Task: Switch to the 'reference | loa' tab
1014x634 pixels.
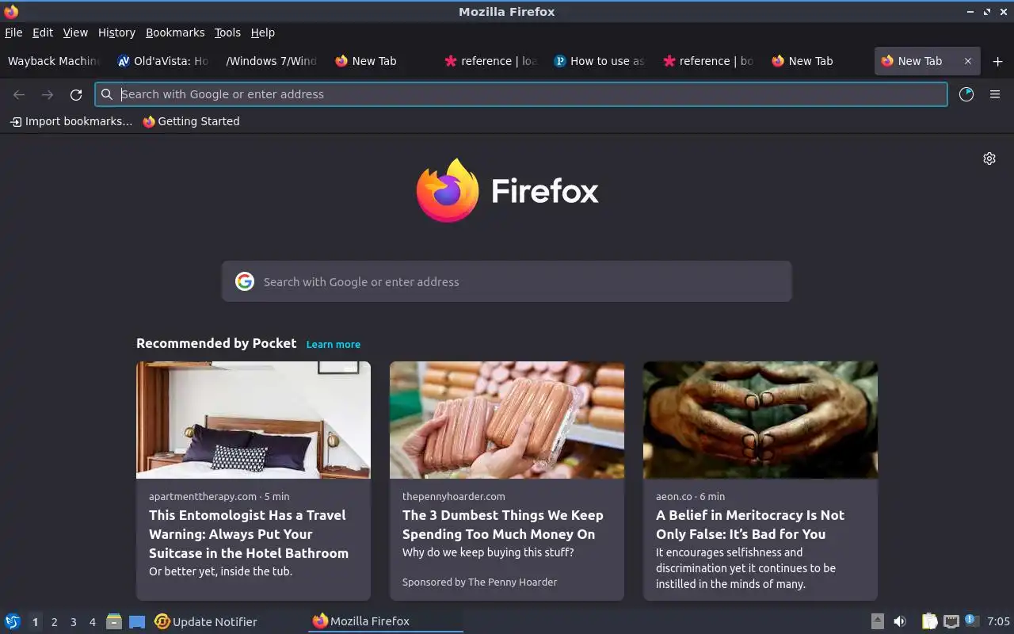Action: [x=491, y=61]
